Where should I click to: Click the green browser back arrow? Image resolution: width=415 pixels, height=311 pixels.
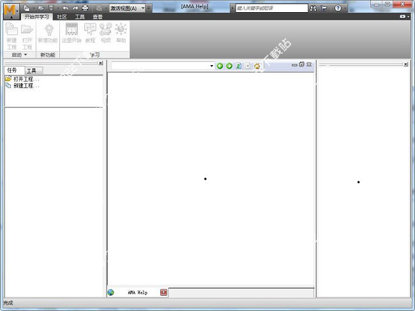click(x=220, y=66)
